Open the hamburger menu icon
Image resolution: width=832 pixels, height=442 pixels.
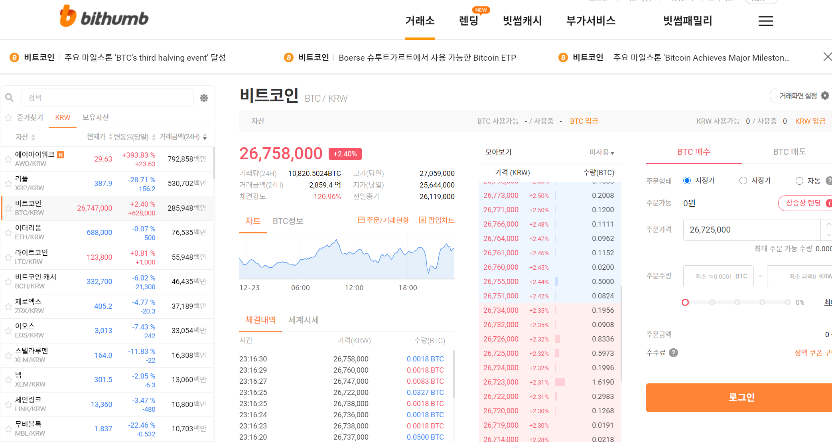point(765,21)
